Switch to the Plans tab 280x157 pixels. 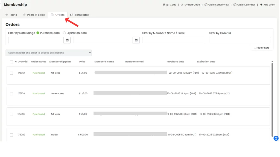pos(11,15)
